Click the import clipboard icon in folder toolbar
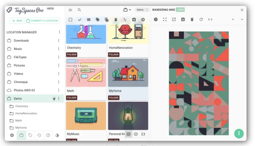255x146 pixels. 134,20
